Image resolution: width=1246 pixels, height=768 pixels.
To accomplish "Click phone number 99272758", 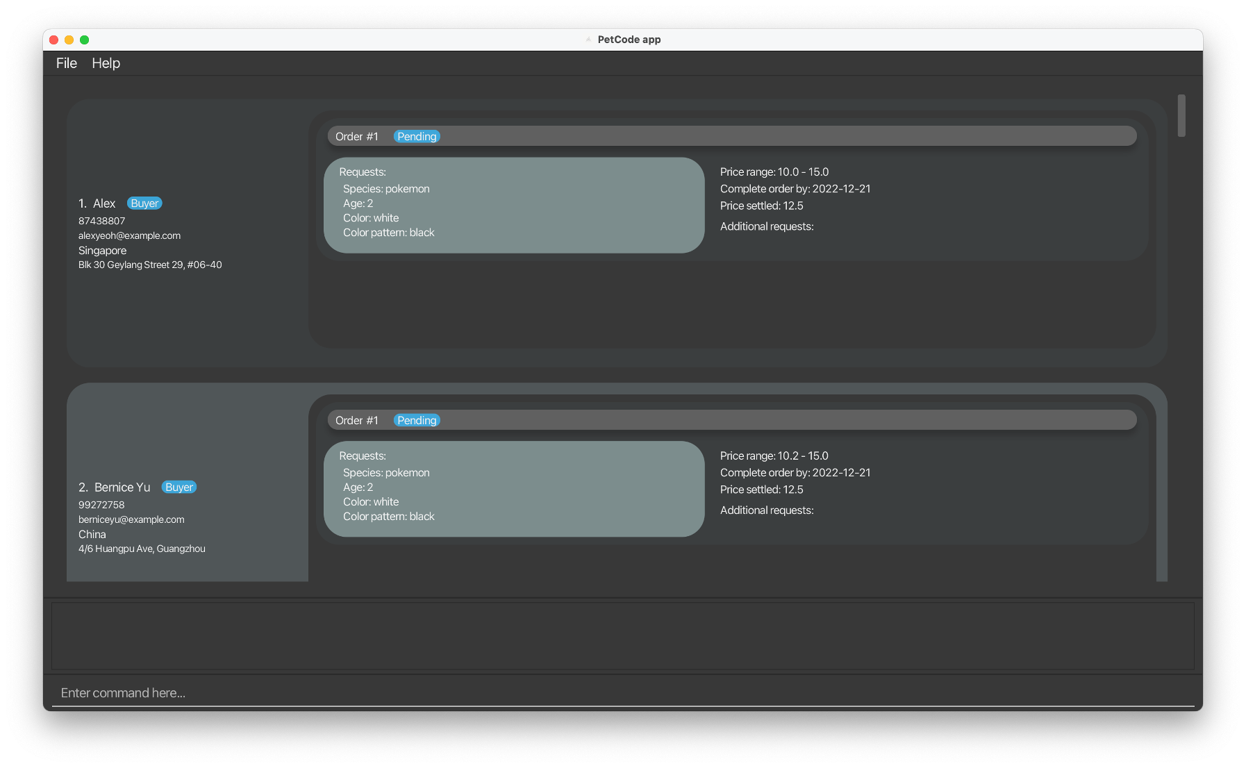I will [x=101, y=505].
